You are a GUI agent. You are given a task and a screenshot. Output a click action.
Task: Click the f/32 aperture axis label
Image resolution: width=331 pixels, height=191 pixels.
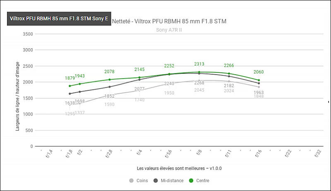click(318, 154)
